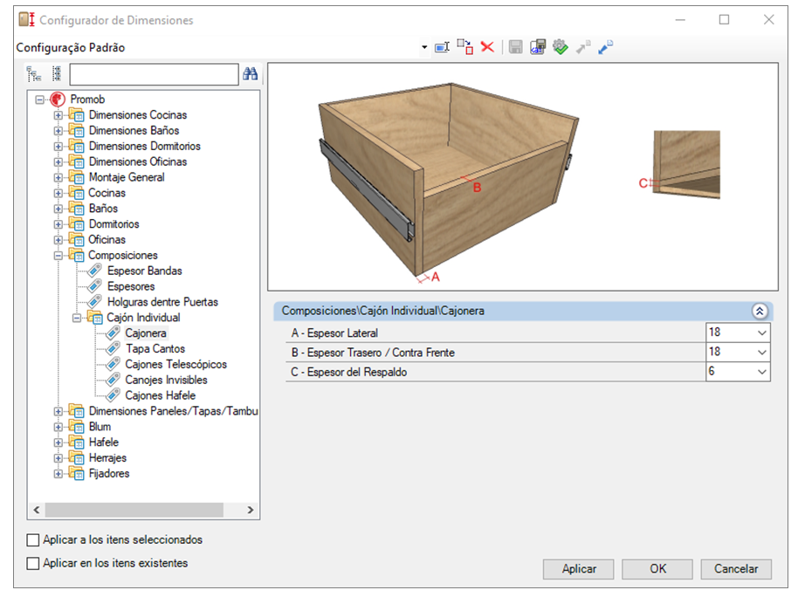798x597 pixels.
Task: Enable Aplicar a los itens seleccionados checkbox
Action: [32, 540]
